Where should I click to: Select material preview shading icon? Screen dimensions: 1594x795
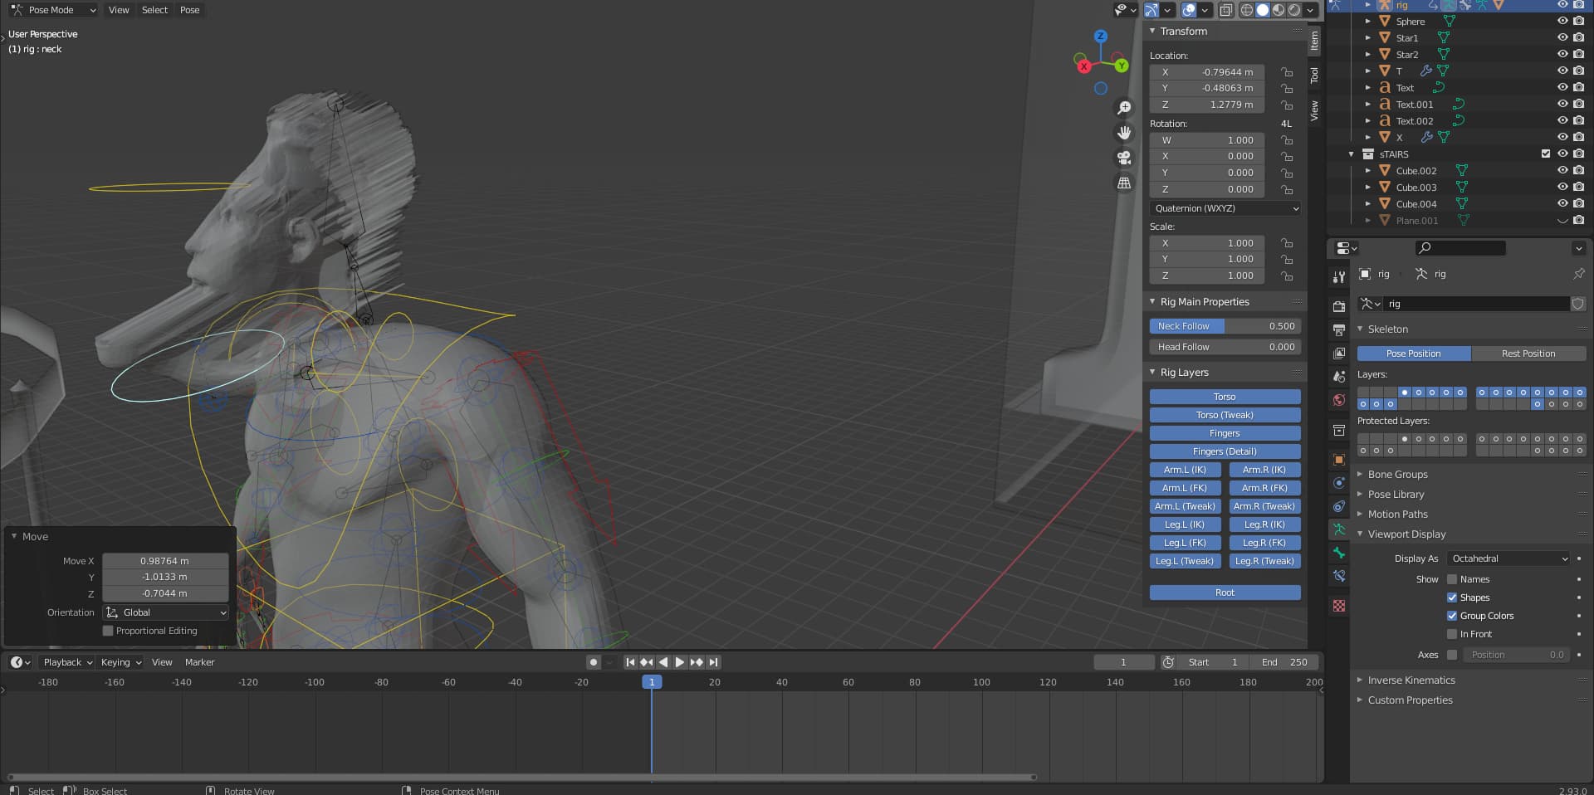coord(1279,10)
